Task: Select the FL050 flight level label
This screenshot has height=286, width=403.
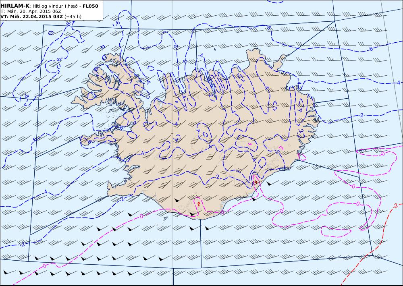Action: pos(90,6)
